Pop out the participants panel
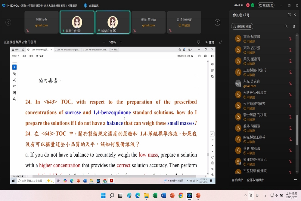 click(x=289, y=15)
